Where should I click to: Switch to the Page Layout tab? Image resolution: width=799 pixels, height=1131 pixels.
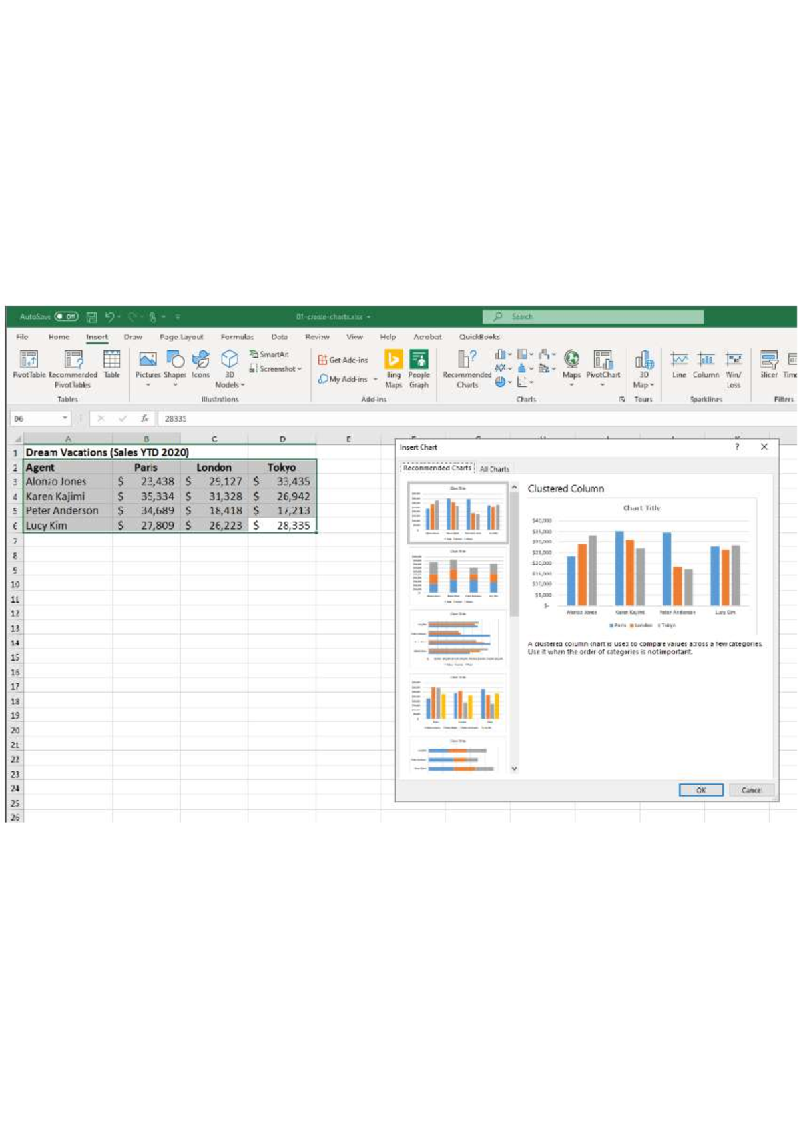pyautogui.click(x=181, y=337)
